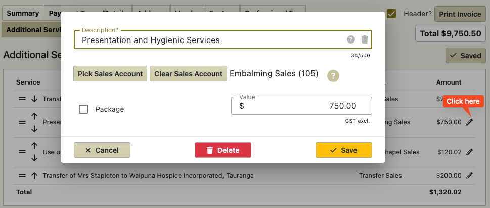Click trash icon in Description field
This screenshot has height=208, width=490.
click(365, 39)
